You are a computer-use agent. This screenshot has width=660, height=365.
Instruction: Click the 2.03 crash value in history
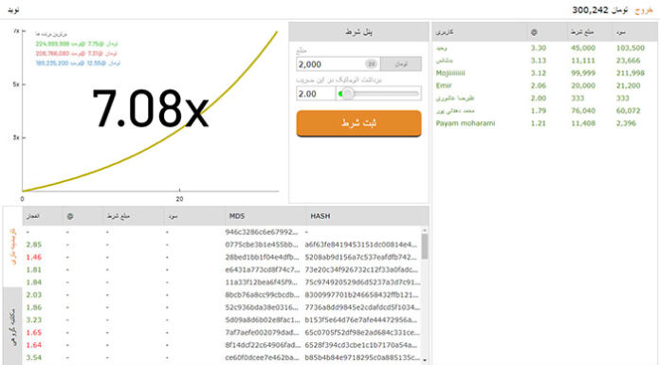coord(34,295)
